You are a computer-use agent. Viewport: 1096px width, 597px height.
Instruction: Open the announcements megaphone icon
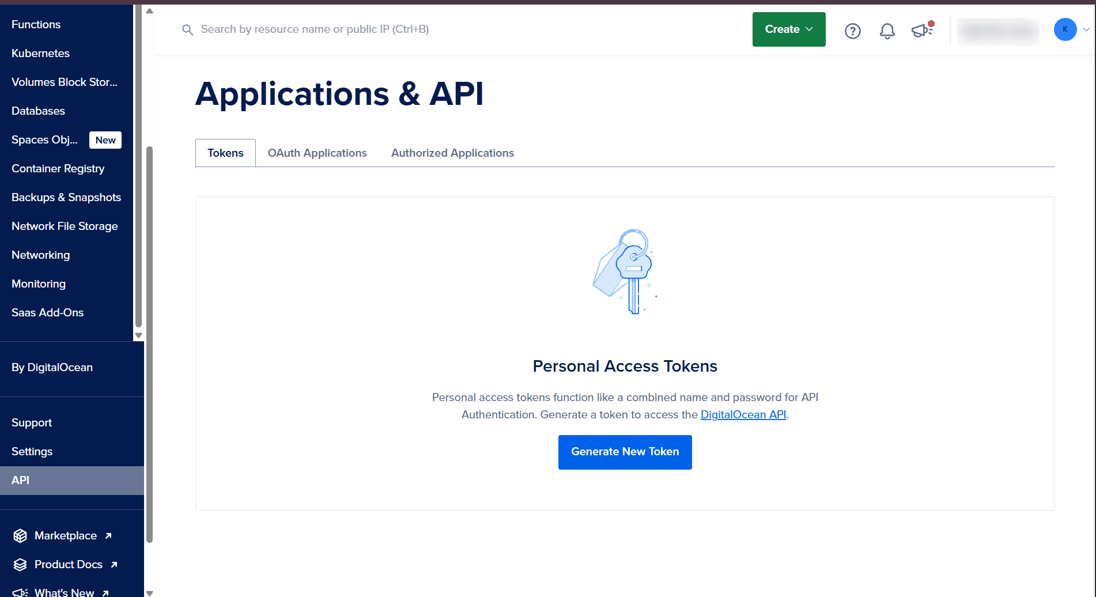[922, 29]
